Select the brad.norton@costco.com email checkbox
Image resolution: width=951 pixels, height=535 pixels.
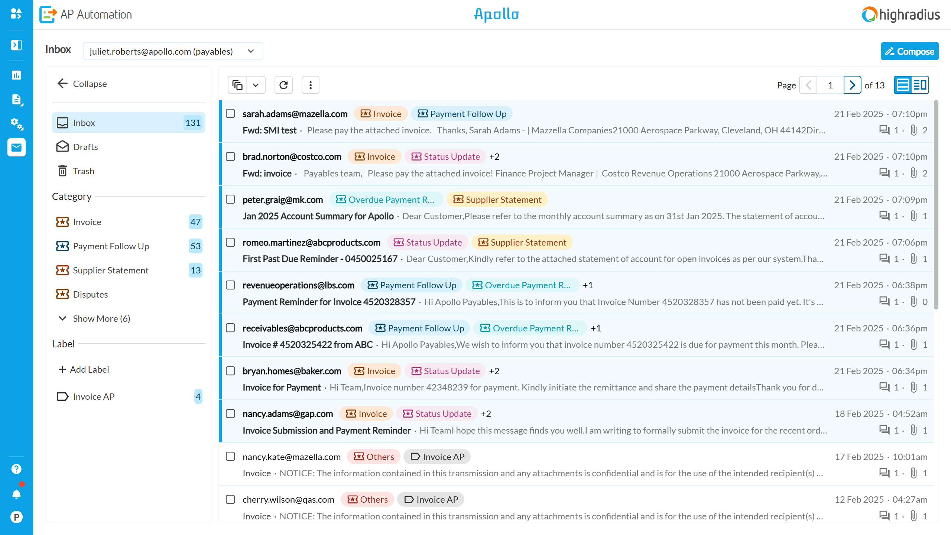230,157
